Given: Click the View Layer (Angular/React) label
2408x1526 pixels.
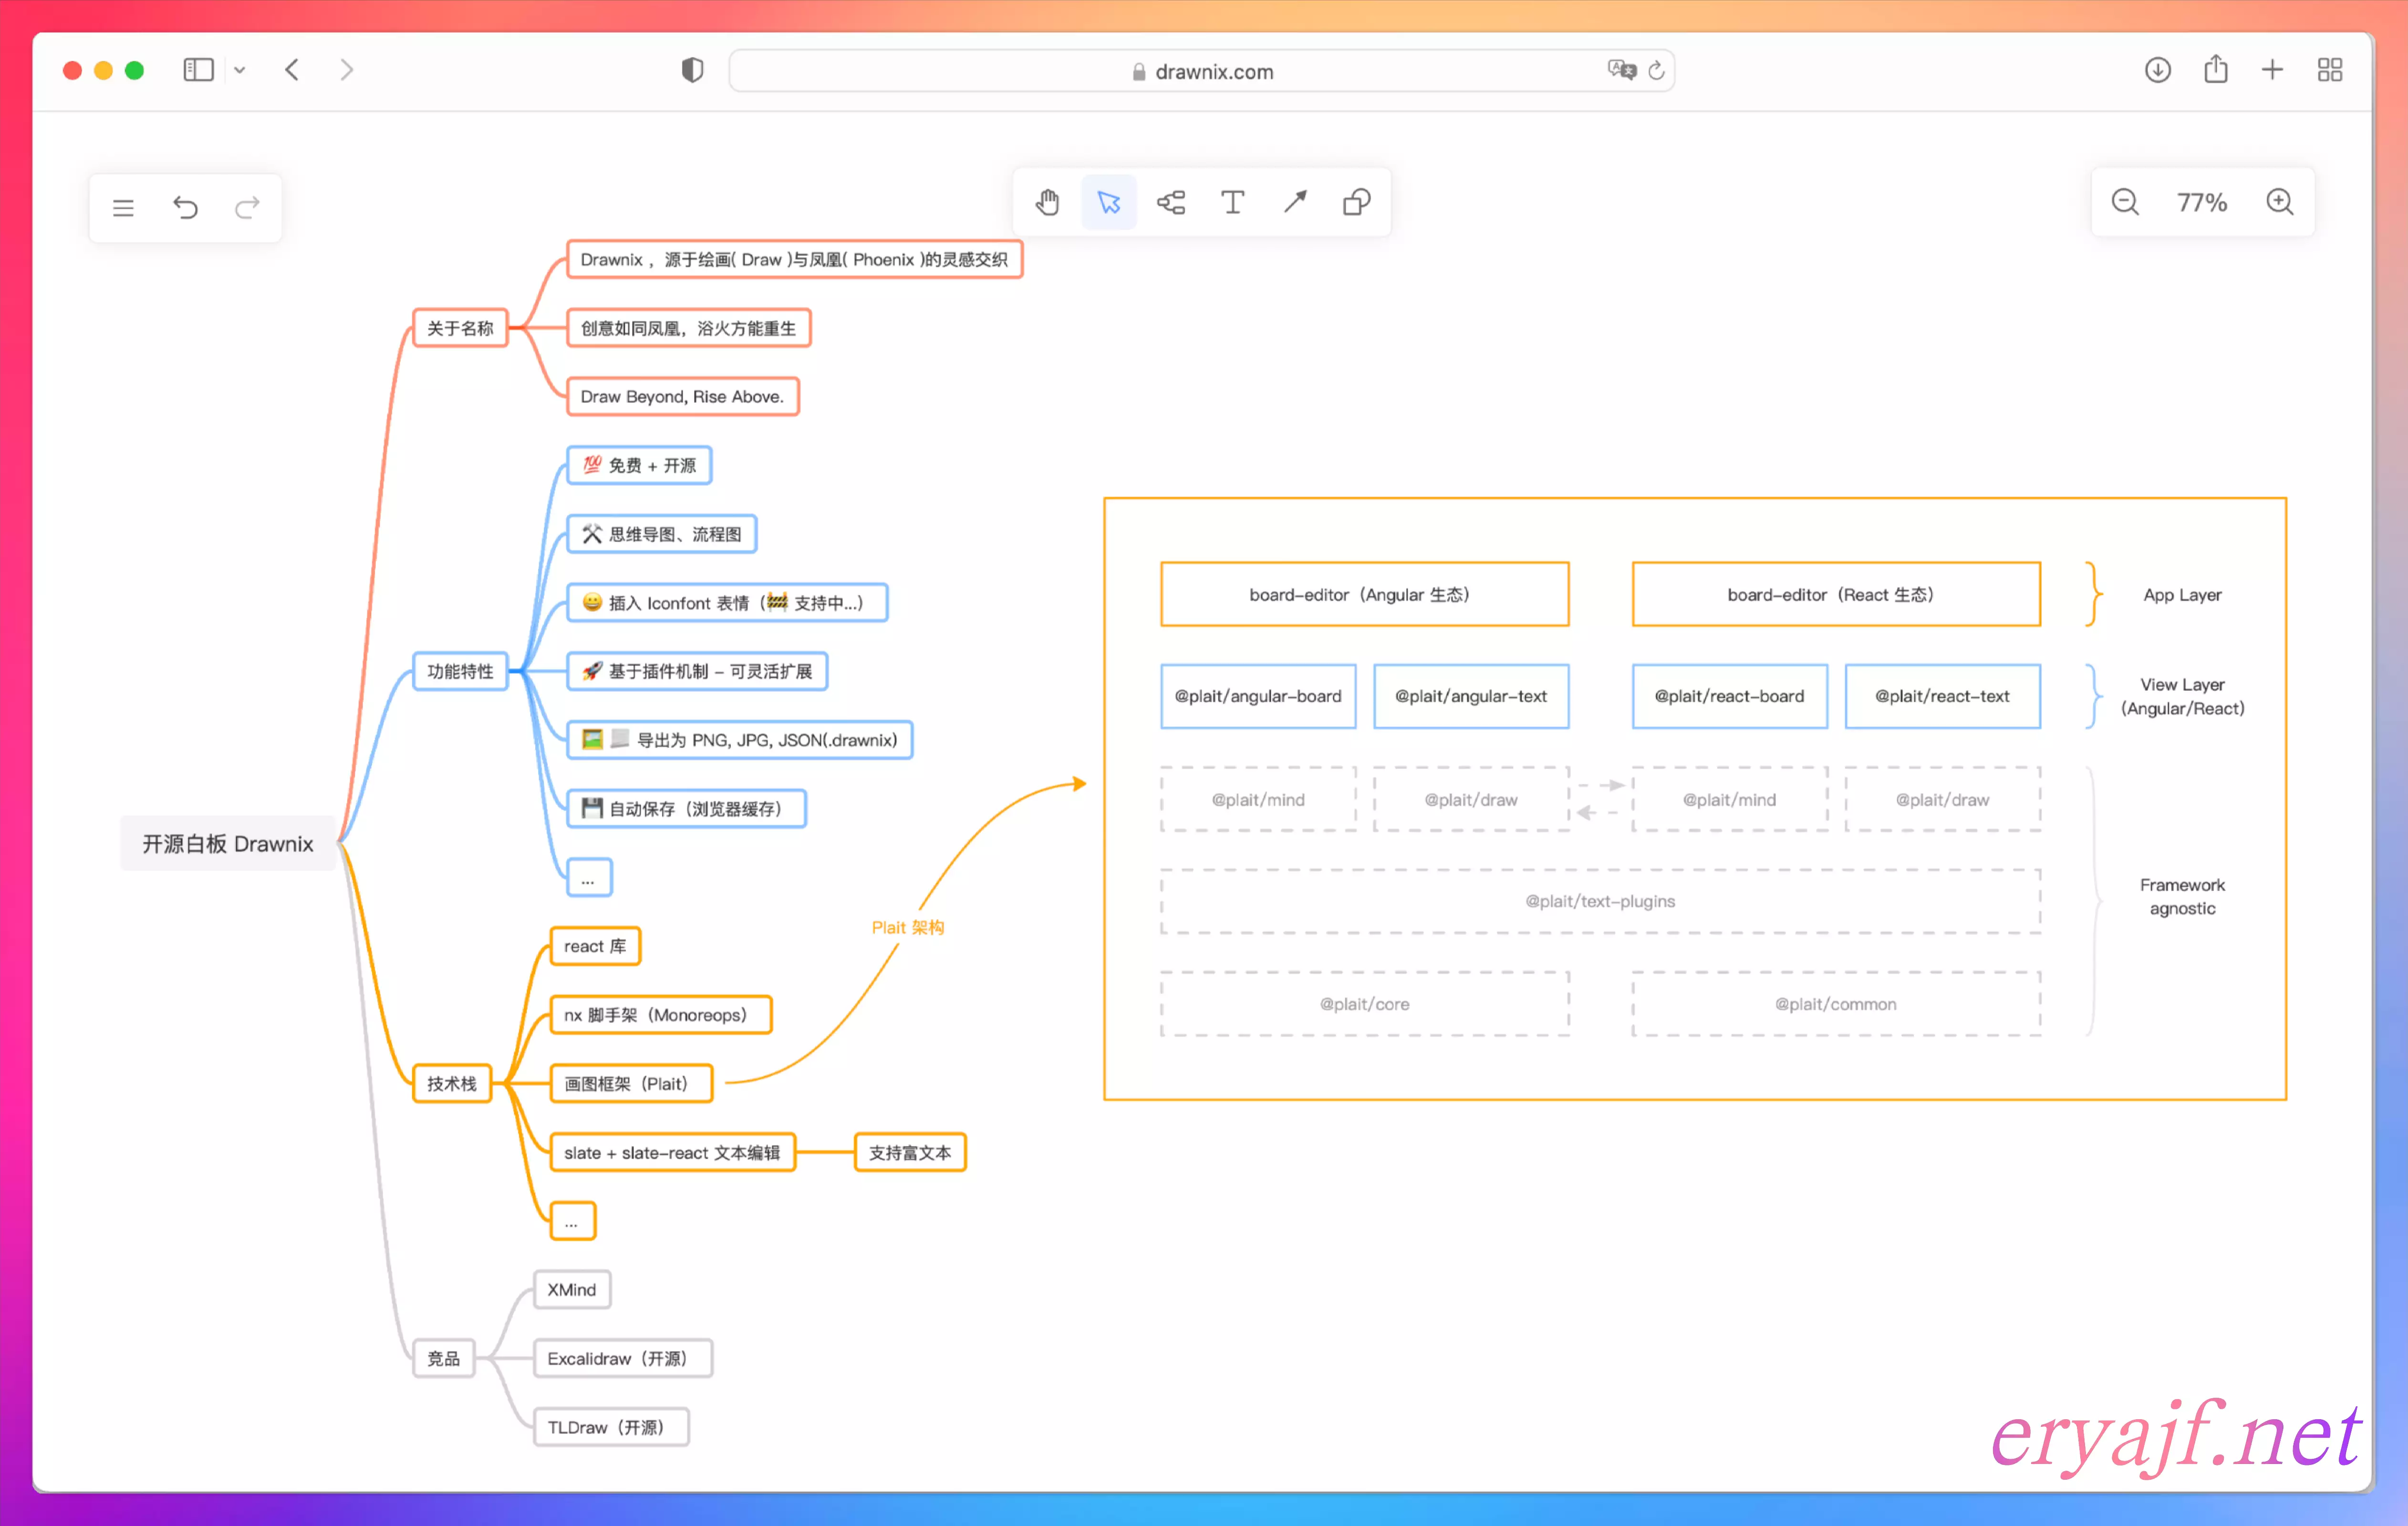Looking at the screenshot, I should coord(2183,697).
